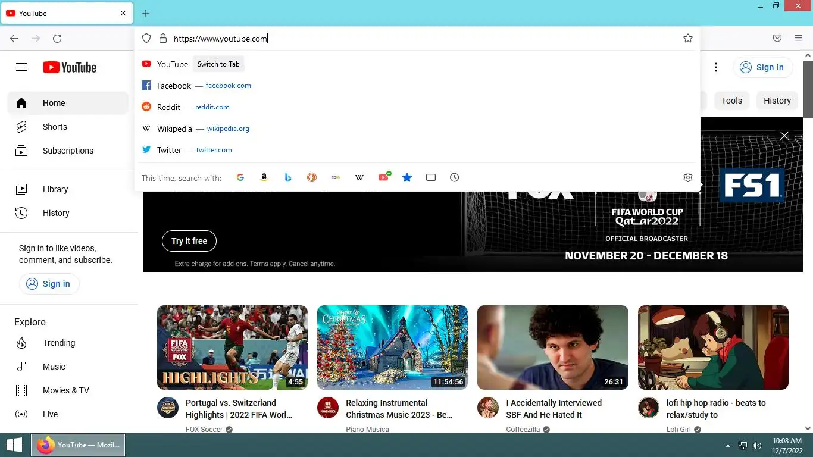
Task: Search history with clock icon
Action: pos(455,177)
